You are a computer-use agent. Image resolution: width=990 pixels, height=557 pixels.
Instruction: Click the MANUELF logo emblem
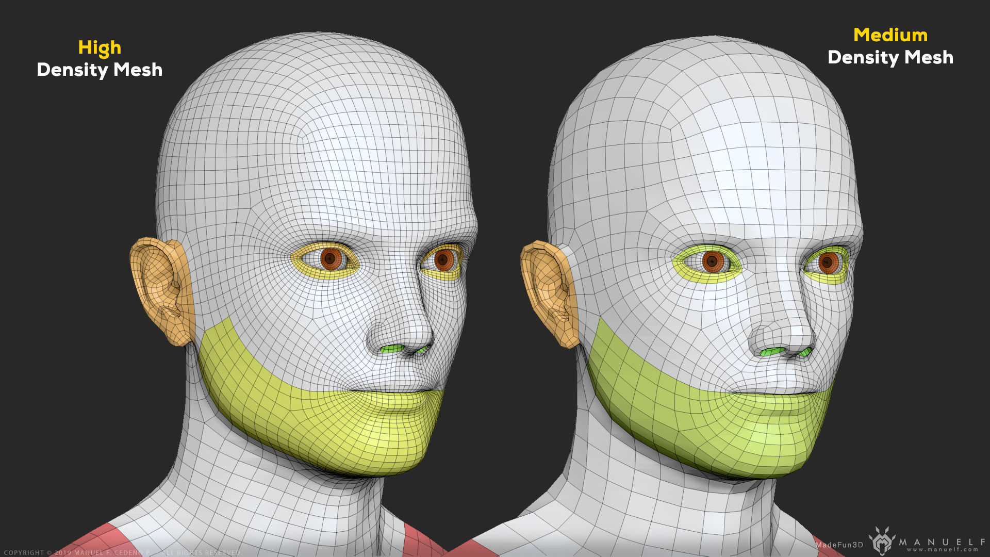coord(882,541)
